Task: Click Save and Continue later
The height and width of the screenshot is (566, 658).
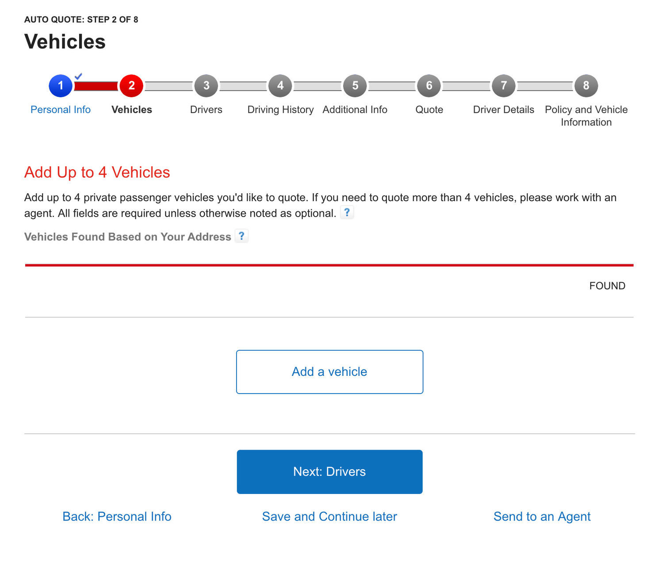Action: 329,516
